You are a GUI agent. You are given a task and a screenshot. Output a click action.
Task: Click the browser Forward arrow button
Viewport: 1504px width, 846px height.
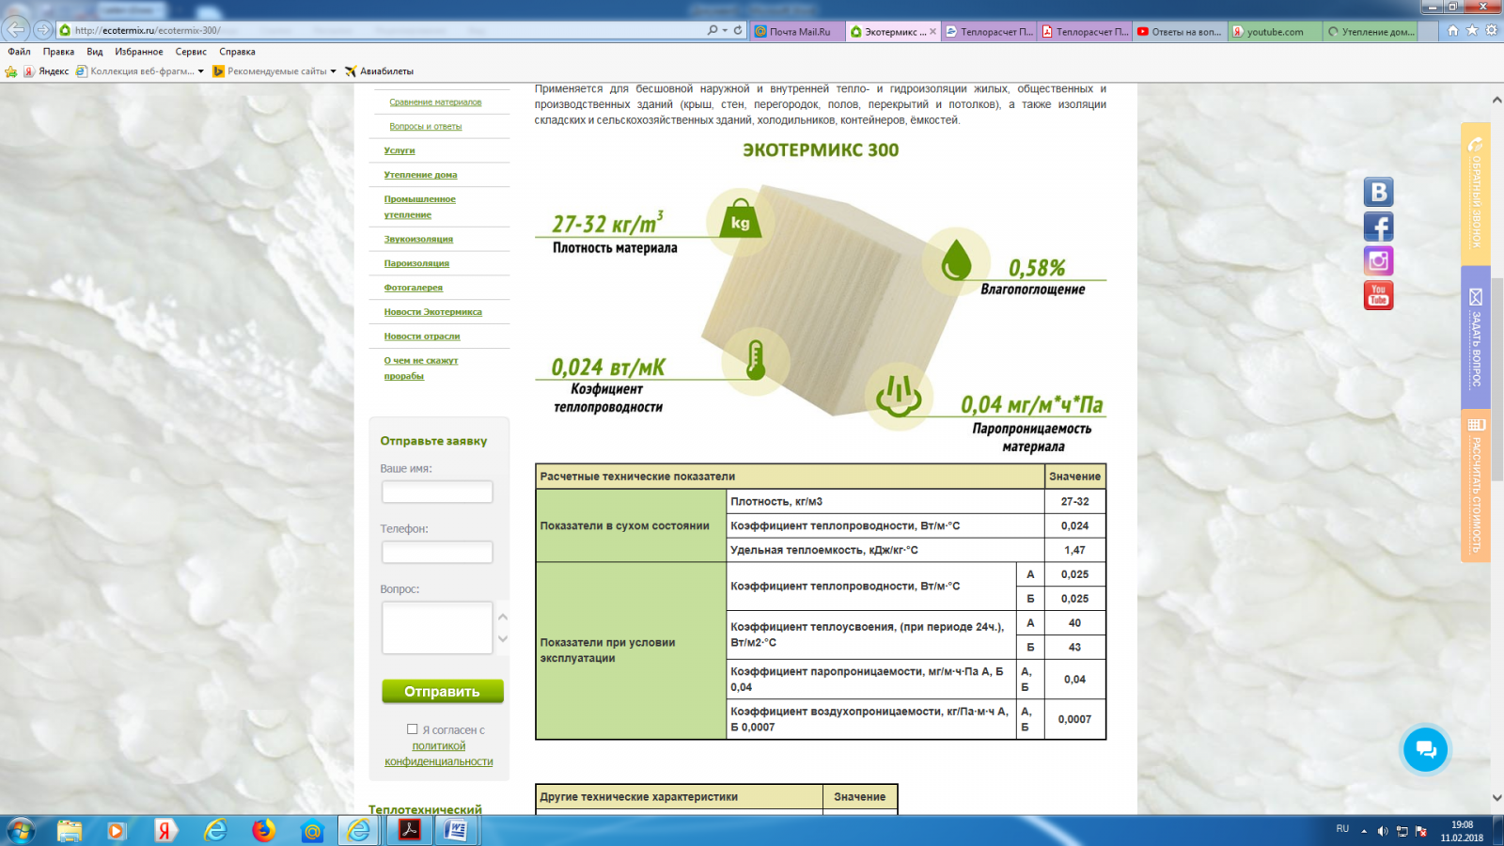(x=42, y=30)
